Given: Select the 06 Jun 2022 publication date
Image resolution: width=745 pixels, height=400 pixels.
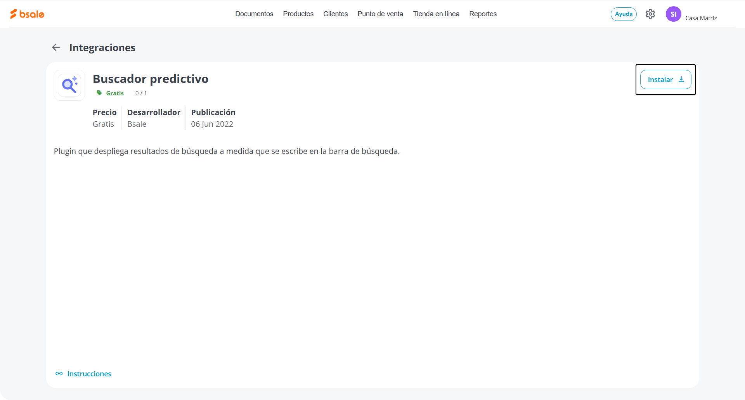Looking at the screenshot, I should pos(212,124).
